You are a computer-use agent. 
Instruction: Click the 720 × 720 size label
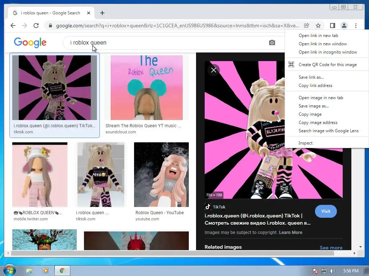[x=214, y=195]
